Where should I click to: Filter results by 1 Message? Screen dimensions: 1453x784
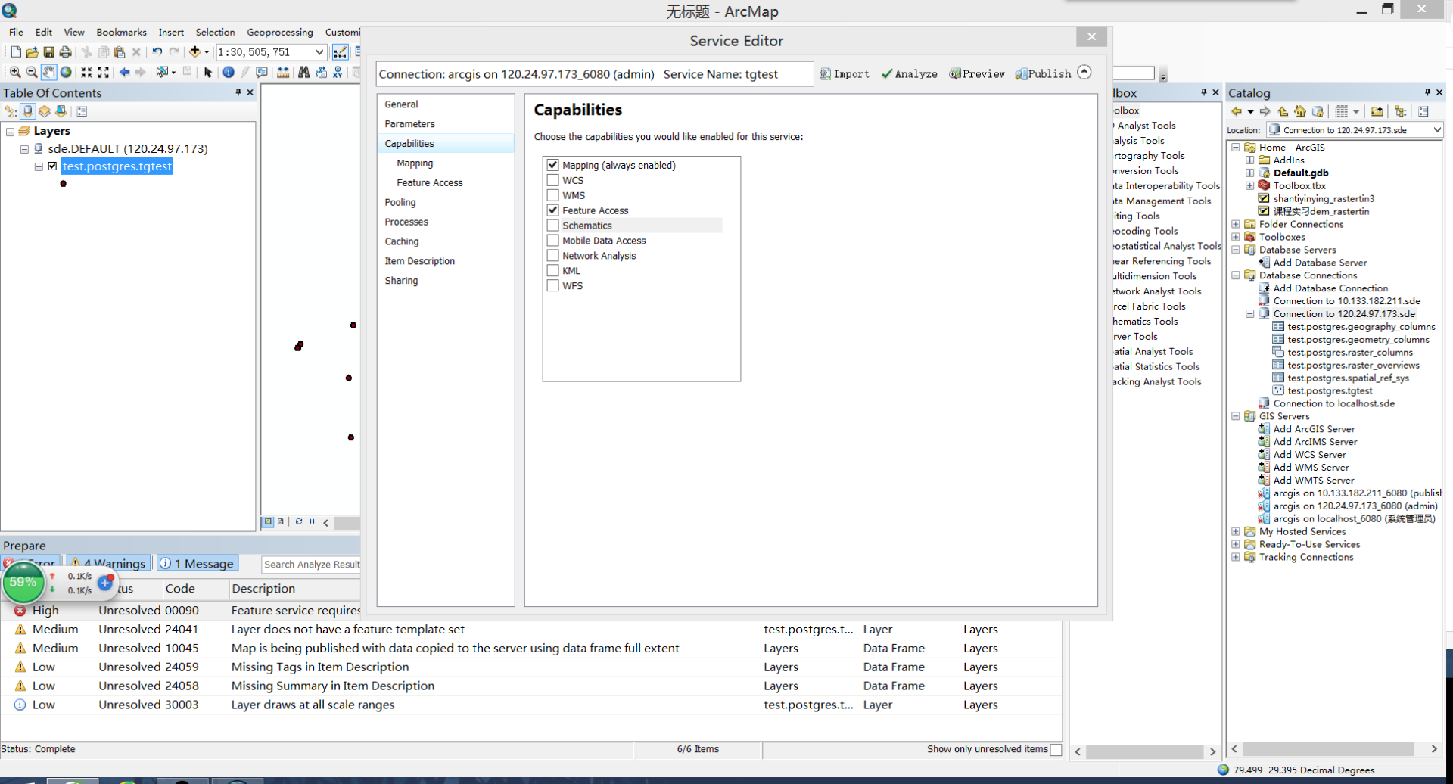coord(197,564)
